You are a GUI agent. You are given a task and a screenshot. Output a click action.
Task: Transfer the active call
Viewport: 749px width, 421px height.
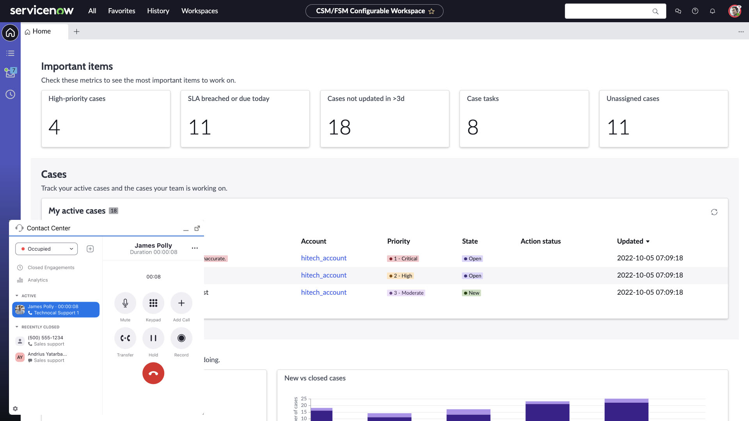(x=125, y=338)
